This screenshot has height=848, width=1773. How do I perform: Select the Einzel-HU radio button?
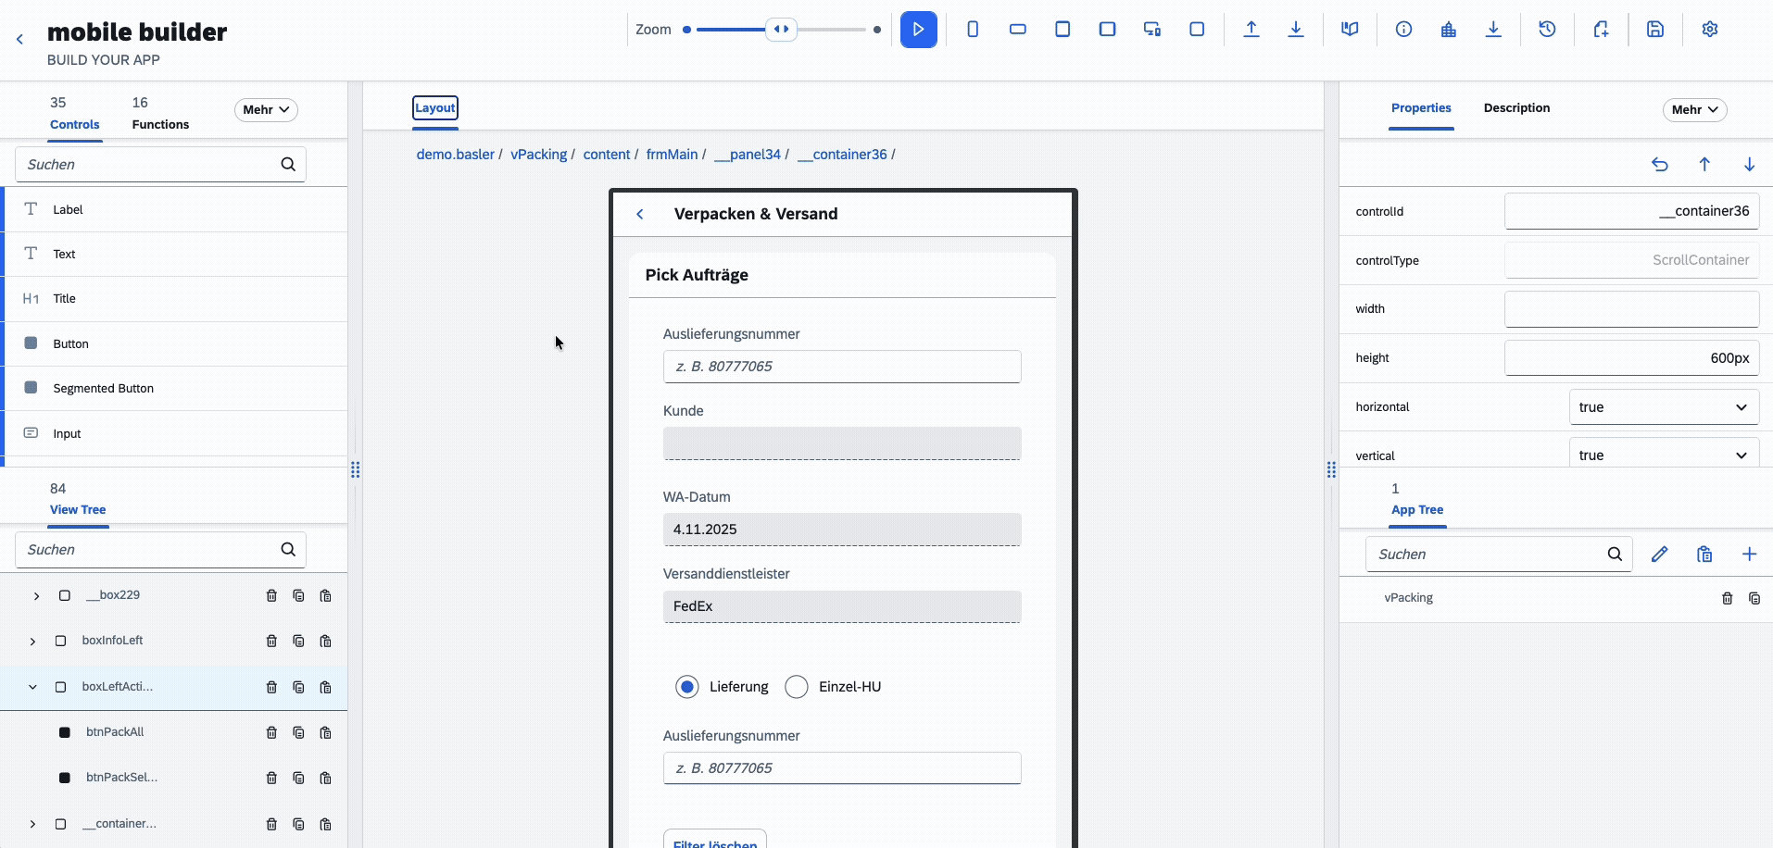pos(796,687)
